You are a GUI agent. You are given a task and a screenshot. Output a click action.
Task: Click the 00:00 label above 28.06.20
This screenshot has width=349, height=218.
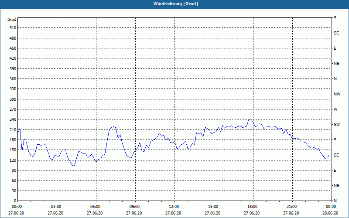(x=330, y=207)
